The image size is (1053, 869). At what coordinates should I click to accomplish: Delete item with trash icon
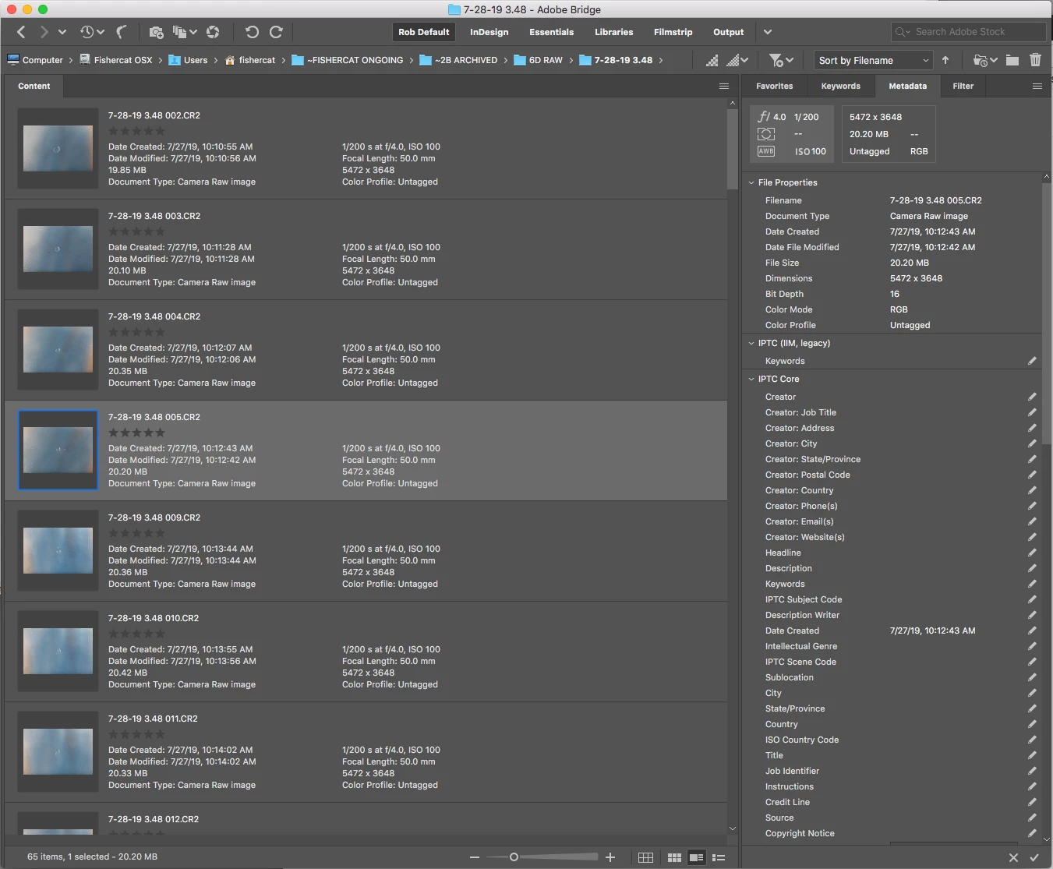[x=1035, y=60]
